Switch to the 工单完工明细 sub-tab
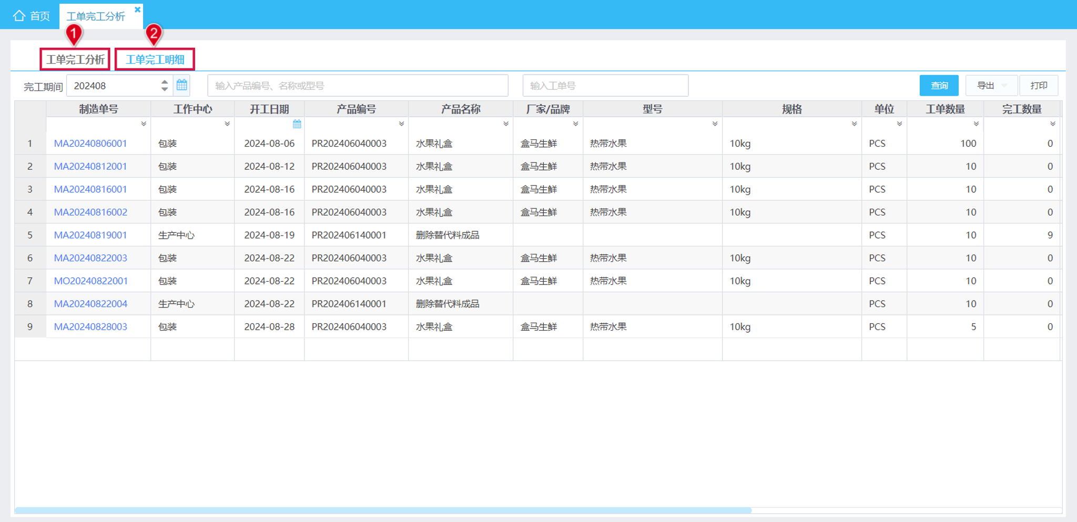Viewport: 1077px width, 522px height. coord(155,59)
